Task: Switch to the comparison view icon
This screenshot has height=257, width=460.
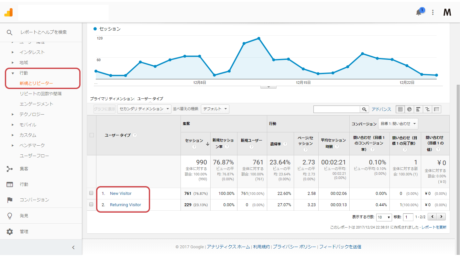Action: (427, 109)
